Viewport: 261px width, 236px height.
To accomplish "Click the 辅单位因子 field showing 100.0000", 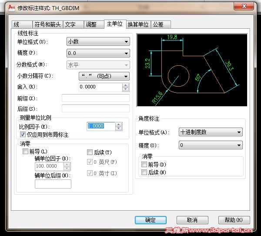I will [x=49, y=166].
